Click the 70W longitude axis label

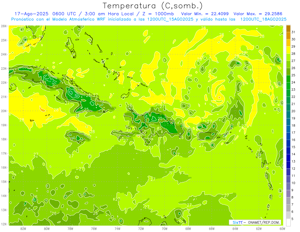[164, 228]
